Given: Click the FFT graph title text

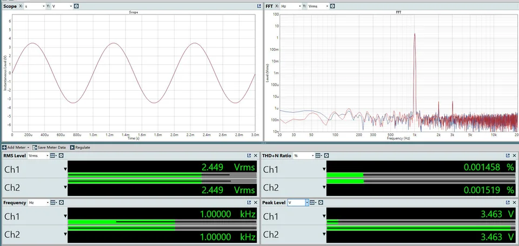Looking at the screenshot, I should click(x=399, y=12).
